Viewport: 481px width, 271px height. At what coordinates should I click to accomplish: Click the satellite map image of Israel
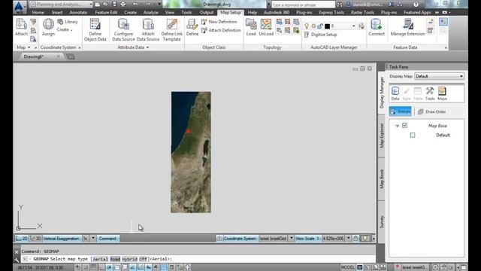pyautogui.click(x=191, y=152)
